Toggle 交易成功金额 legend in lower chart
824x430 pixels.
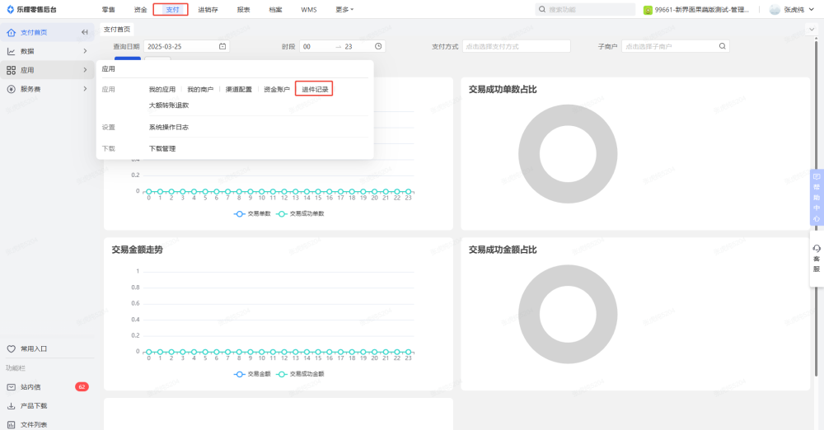tap(300, 374)
